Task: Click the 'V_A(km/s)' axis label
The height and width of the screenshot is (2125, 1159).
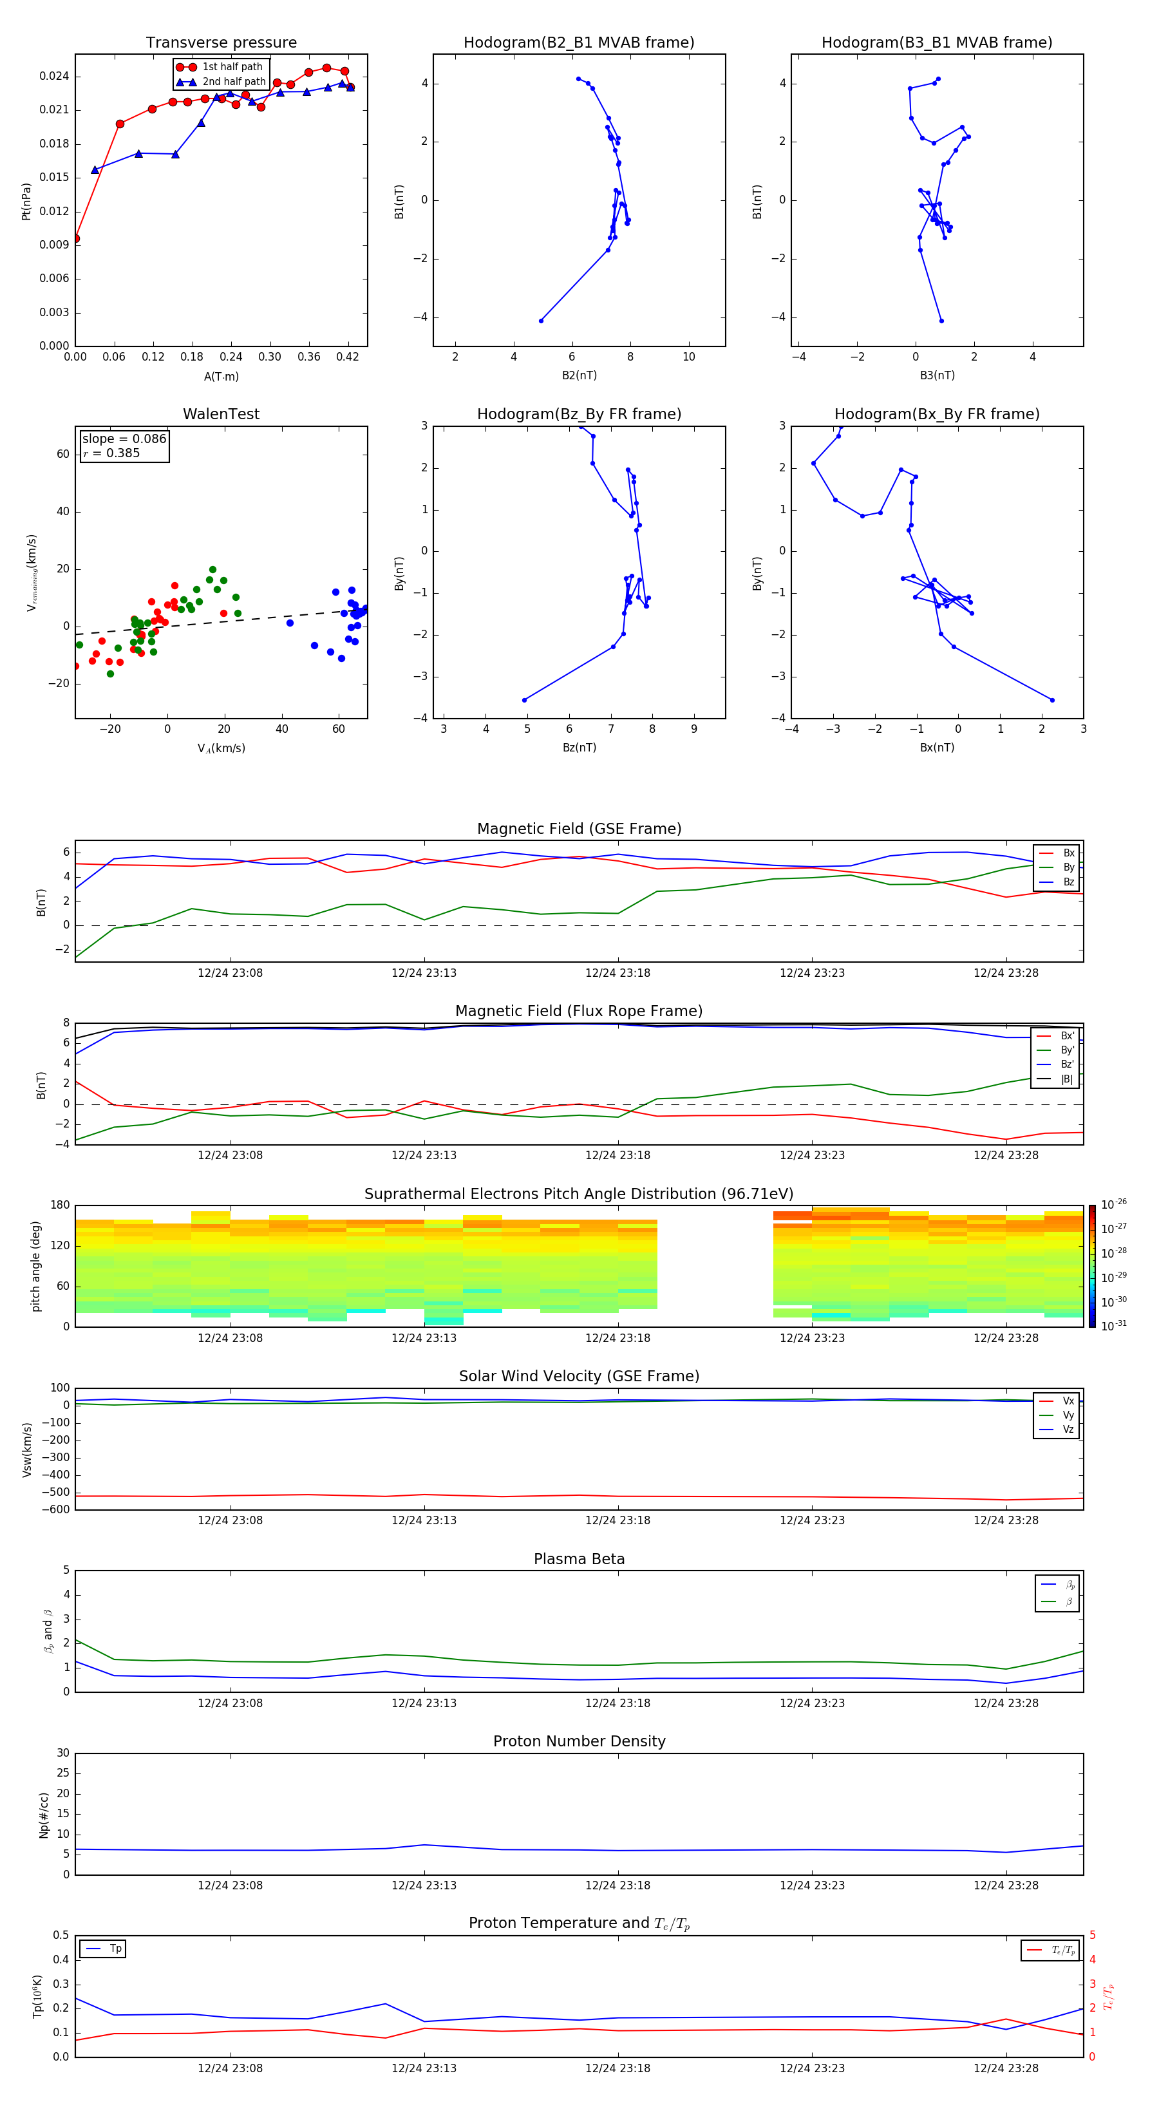Action: (x=221, y=748)
